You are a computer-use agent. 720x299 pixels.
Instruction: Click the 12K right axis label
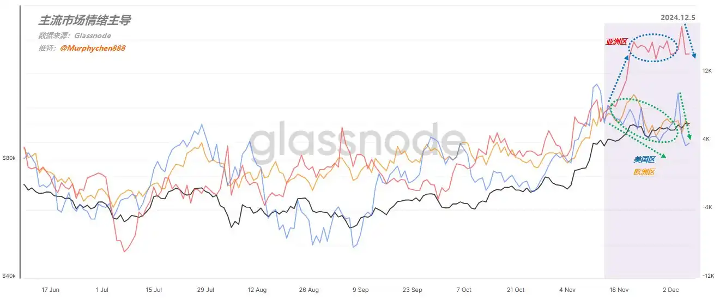[707, 70]
